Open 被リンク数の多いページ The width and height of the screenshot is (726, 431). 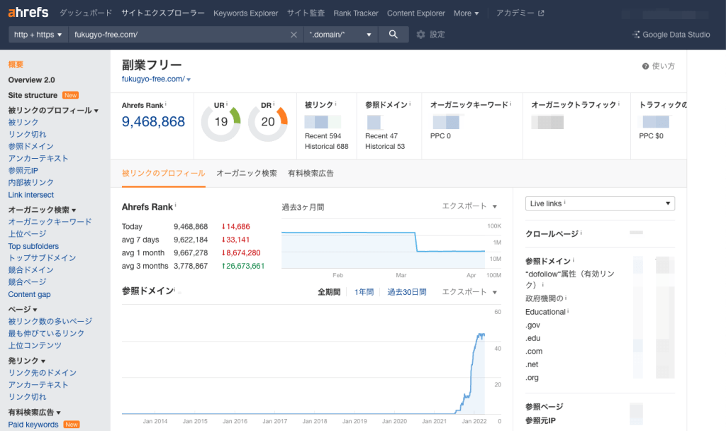[50, 321]
